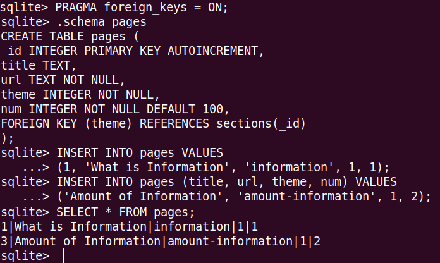This screenshot has height=263, width=440.
Task: Click the url TEXT NOT NULL line
Action: (63, 79)
